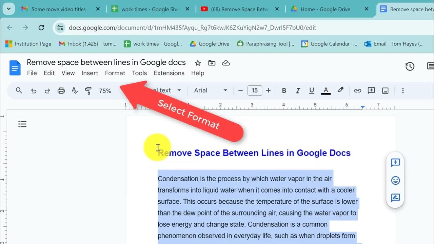Image resolution: width=434 pixels, height=244 pixels.
Task: Star the document
Action: click(198, 63)
